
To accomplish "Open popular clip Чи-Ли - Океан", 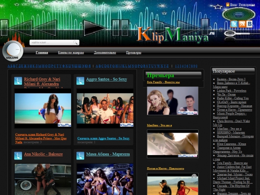I will pyautogui.click(x=226, y=94).
